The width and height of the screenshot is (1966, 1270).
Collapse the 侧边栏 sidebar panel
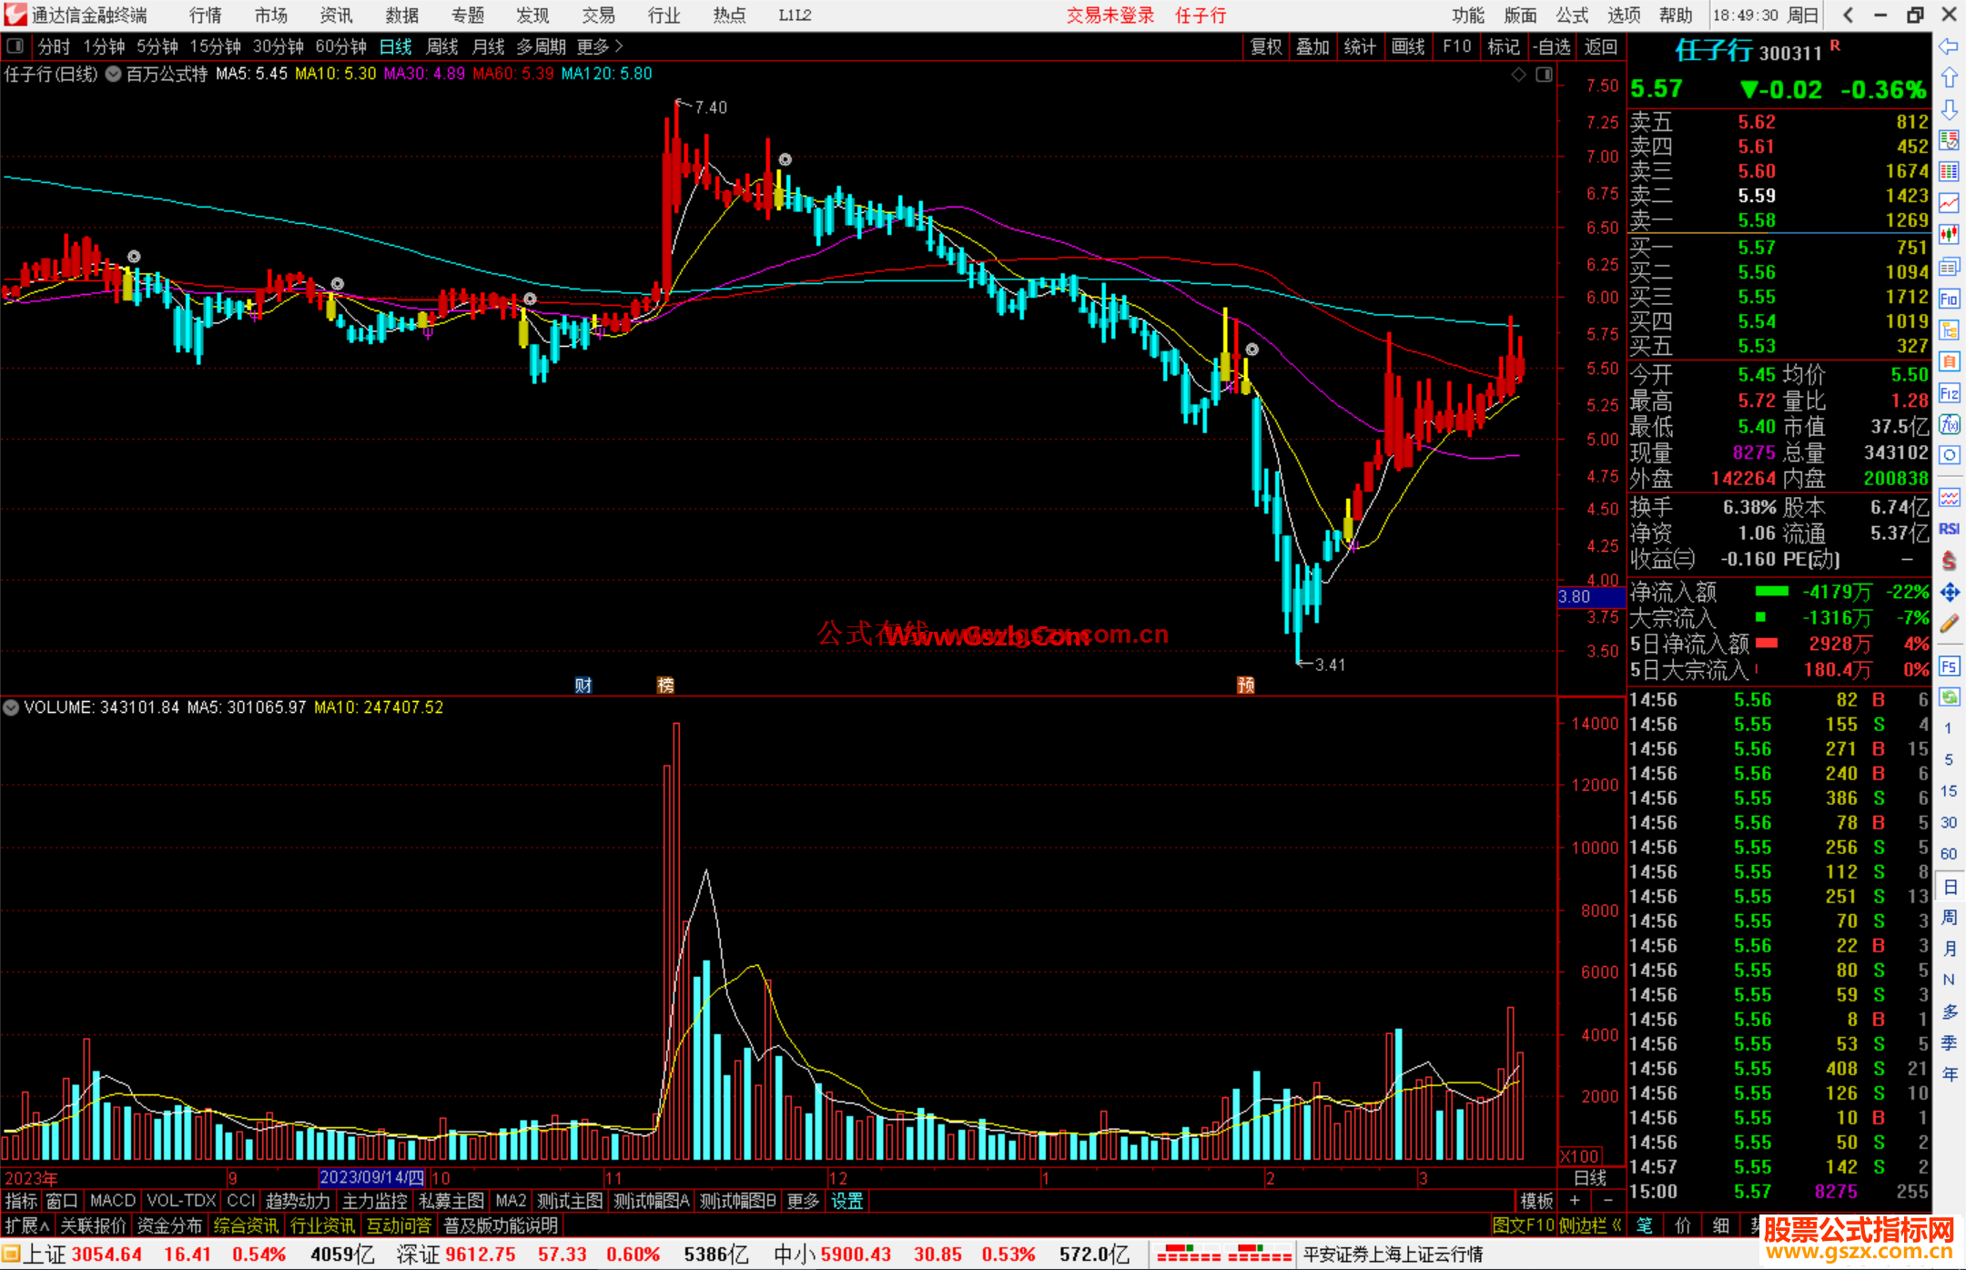click(1589, 1225)
